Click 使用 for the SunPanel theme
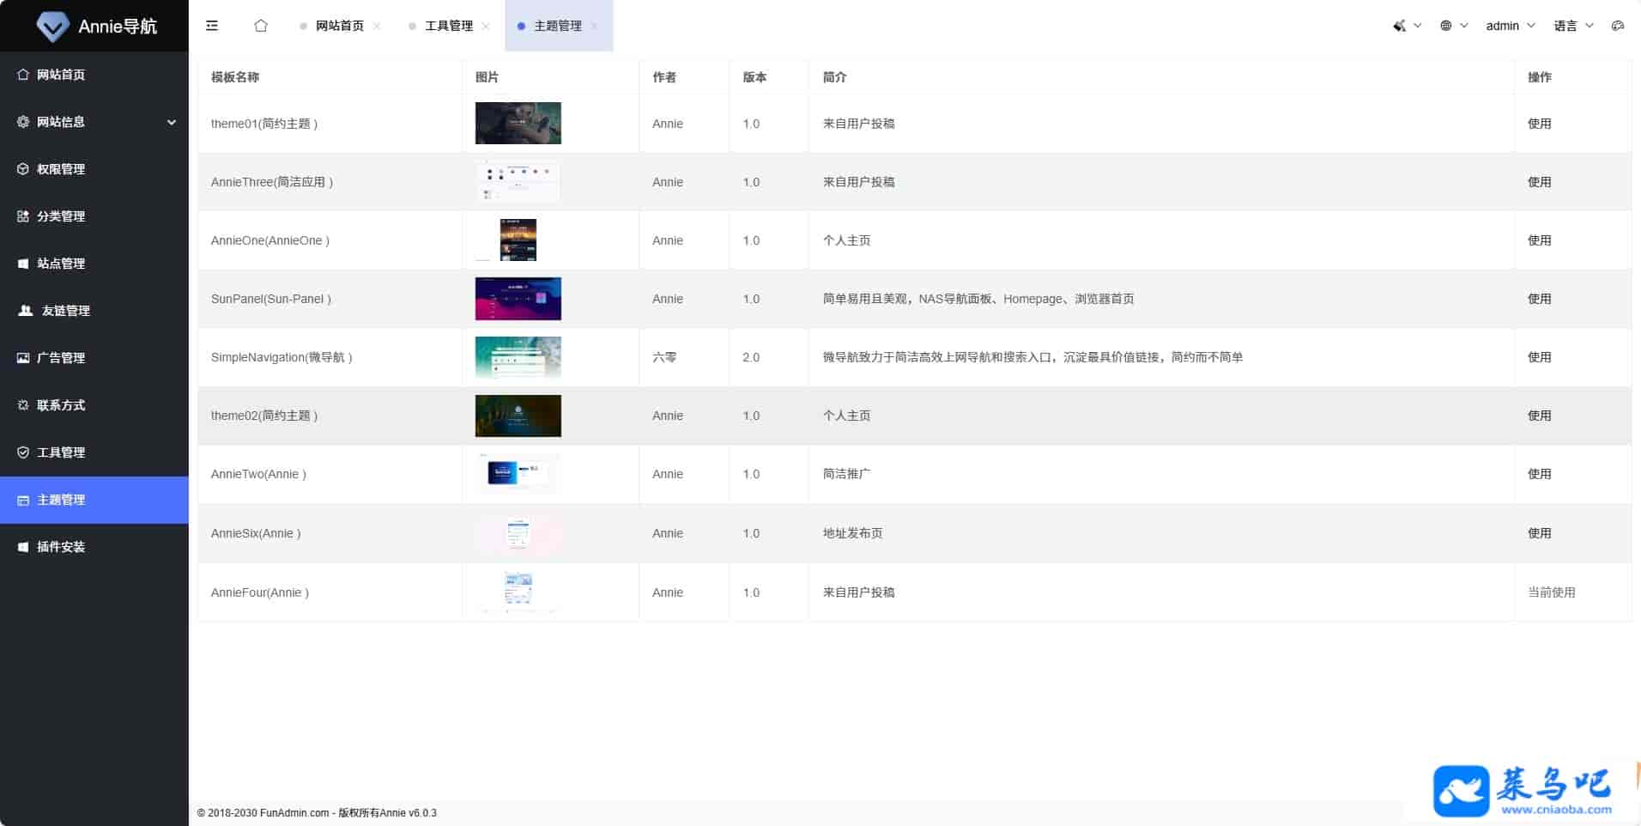 1539,299
